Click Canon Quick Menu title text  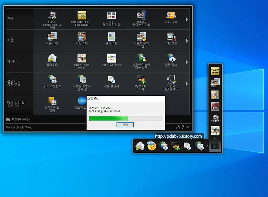click(x=19, y=127)
